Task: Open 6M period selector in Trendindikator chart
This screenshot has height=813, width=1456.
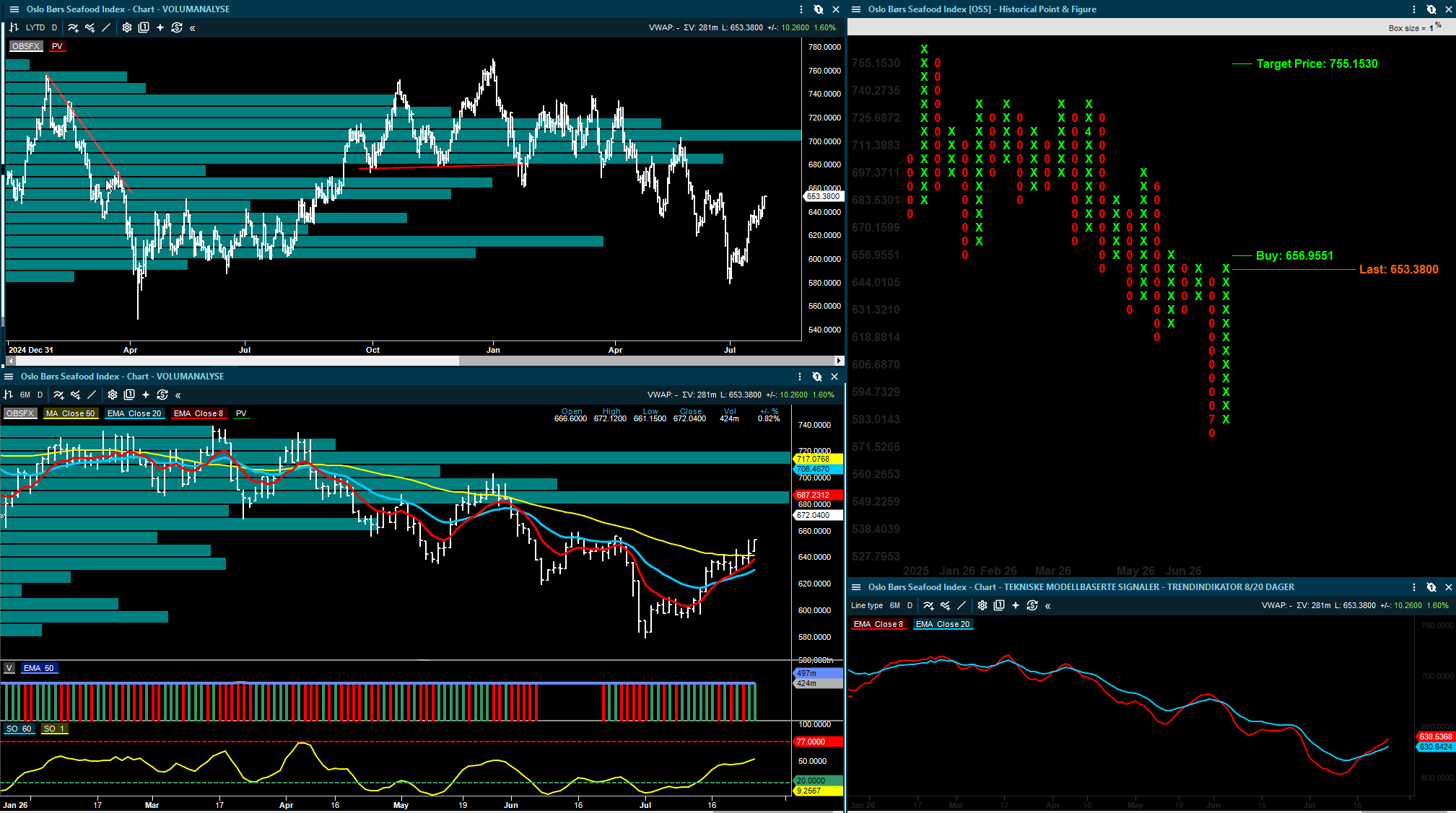Action: click(x=895, y=605)
